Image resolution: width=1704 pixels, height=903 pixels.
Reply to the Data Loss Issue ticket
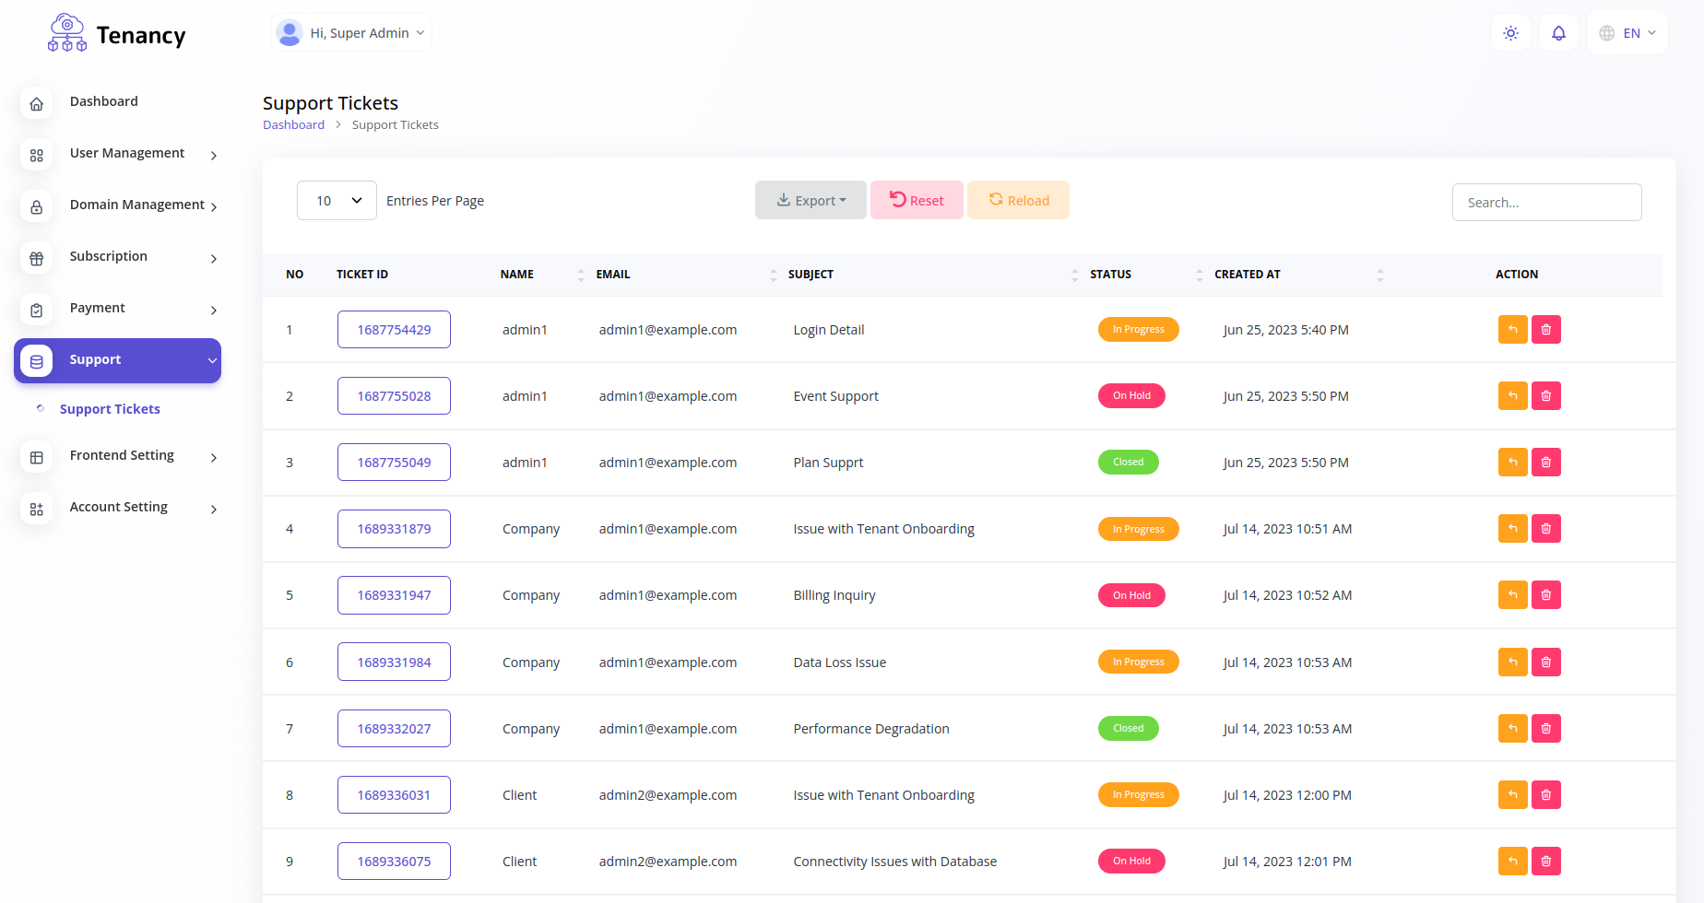coord(1513,662)
